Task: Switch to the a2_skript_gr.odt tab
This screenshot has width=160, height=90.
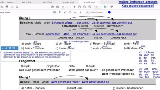Action: tap(68, 2)
